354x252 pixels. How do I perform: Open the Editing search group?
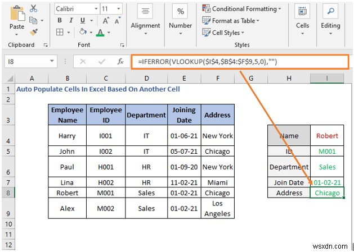tap(330, 19)
